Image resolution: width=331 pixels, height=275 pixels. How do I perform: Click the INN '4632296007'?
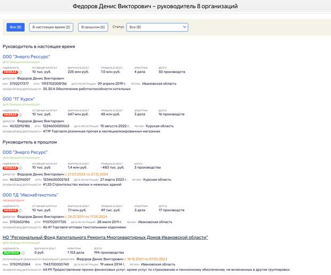20,180
